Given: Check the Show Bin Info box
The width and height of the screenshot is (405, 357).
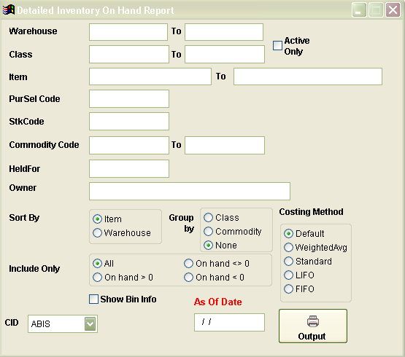Looking at the screenshot, I should click(x=93, y=299).
